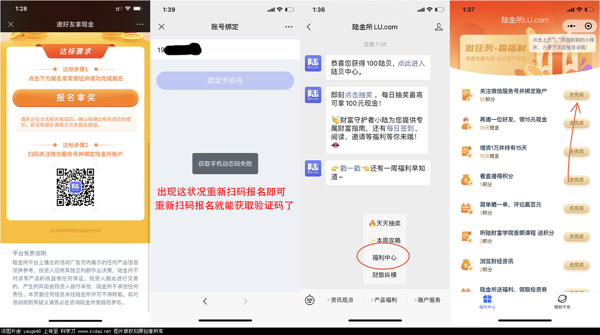600x335 pixels.
Task: Tap the LU.com QR code
Action: (x=75, y=187)
